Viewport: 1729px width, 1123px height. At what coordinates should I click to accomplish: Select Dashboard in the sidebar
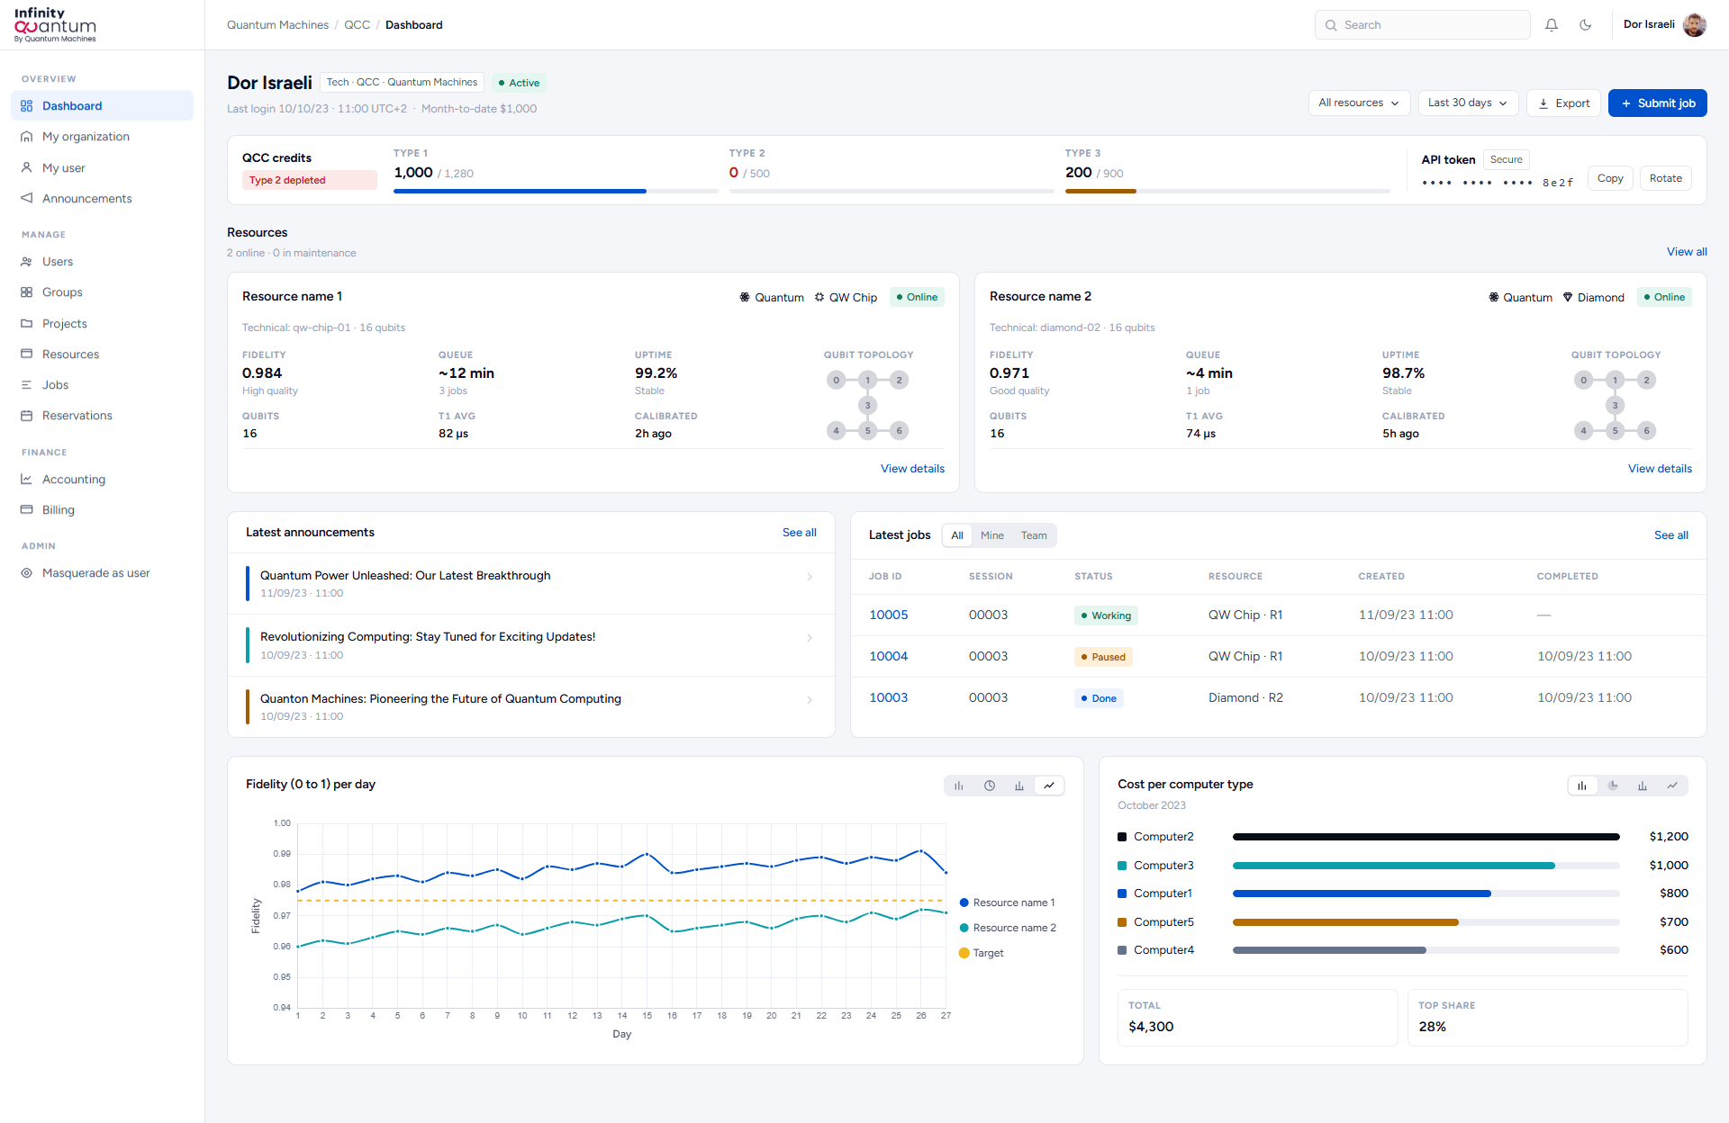click(102, 106)
